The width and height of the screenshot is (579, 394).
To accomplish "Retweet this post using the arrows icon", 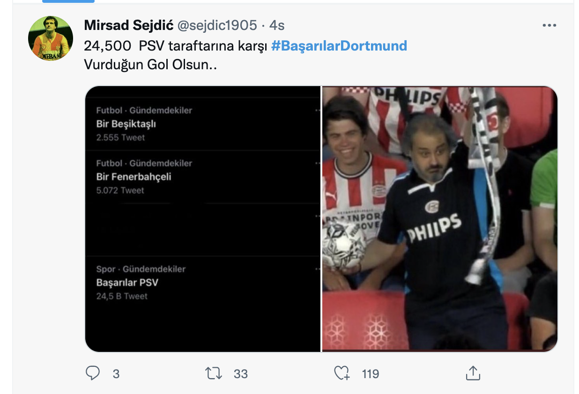I will 213,373.
